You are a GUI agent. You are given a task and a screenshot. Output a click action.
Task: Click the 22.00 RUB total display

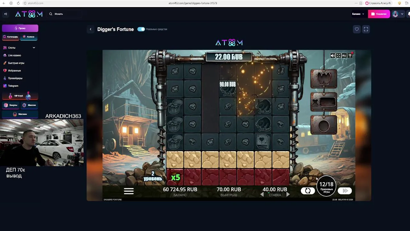point(229,57)
